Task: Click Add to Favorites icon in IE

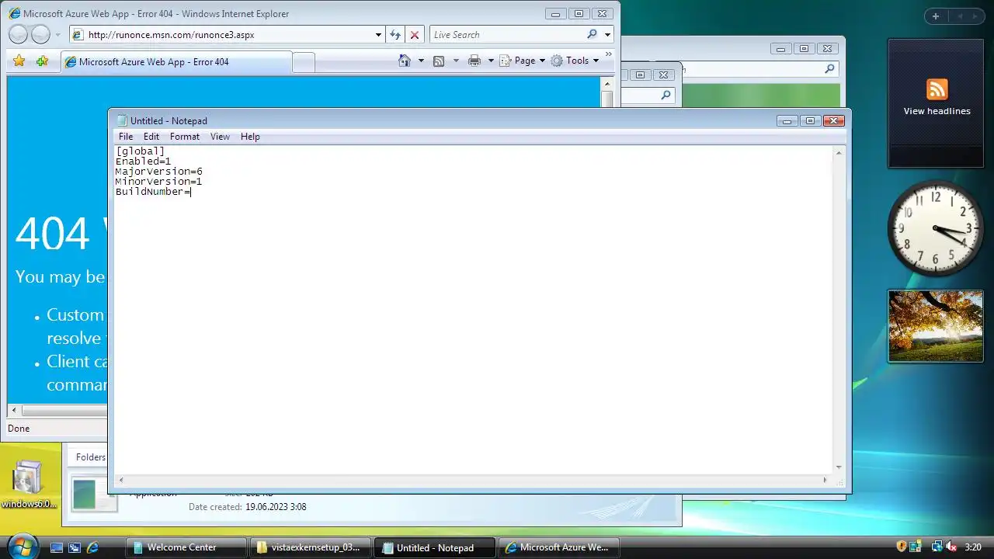Action: coord(42,61)
